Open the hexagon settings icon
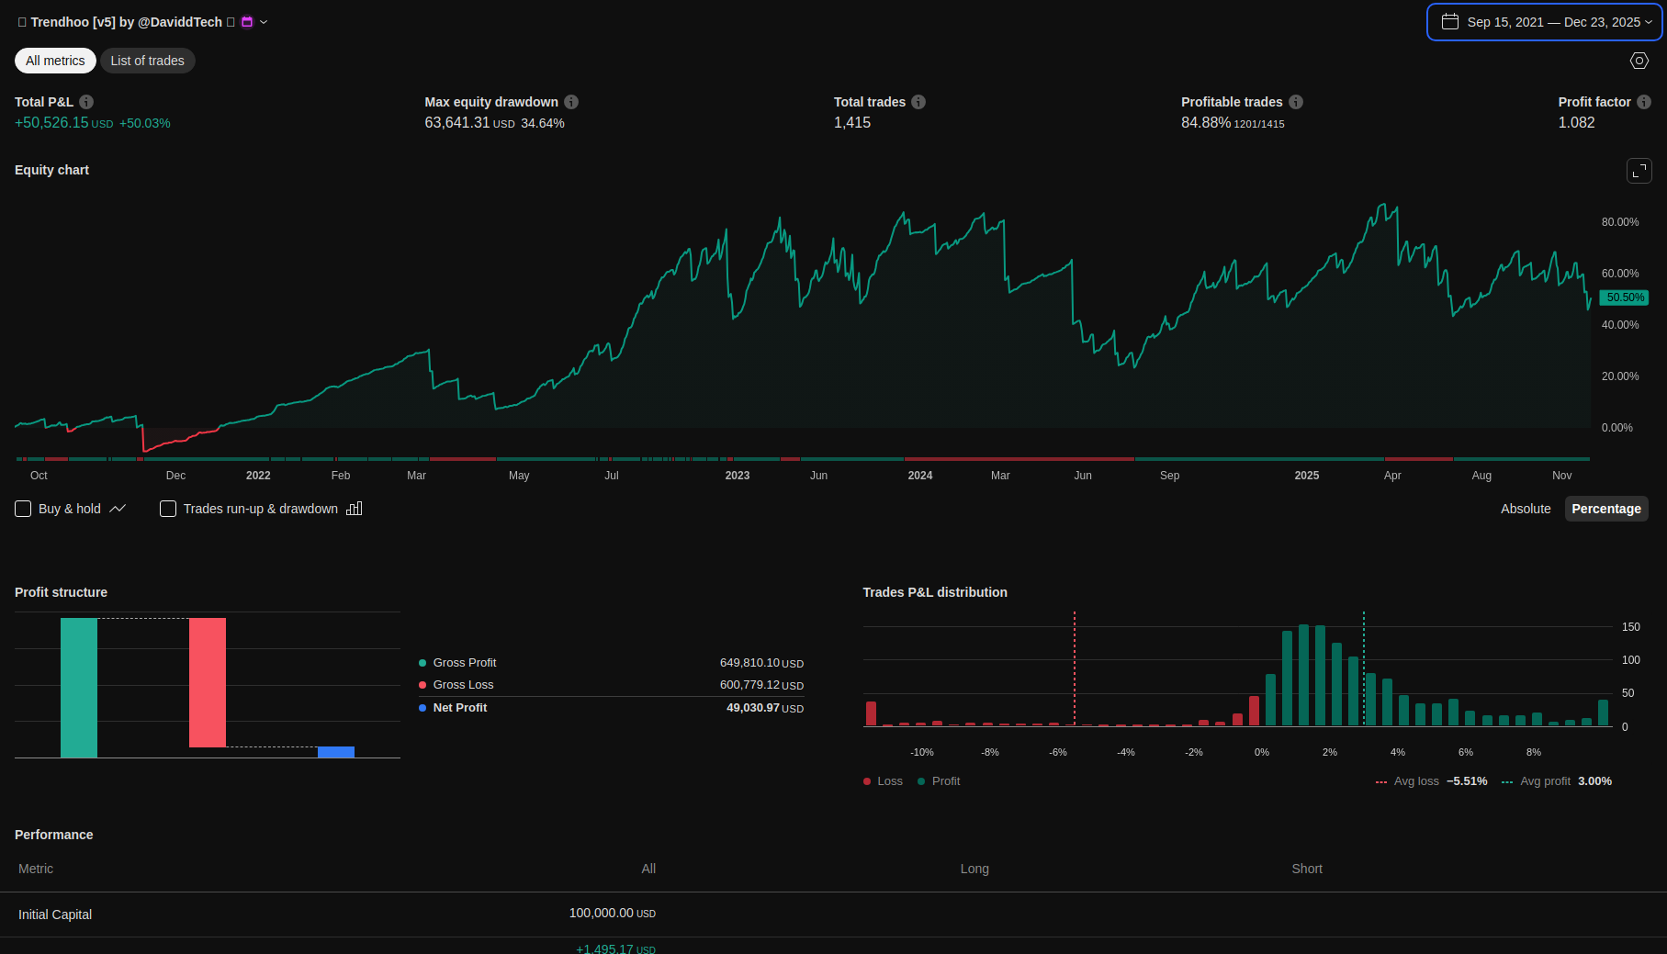 point(1639,61)
